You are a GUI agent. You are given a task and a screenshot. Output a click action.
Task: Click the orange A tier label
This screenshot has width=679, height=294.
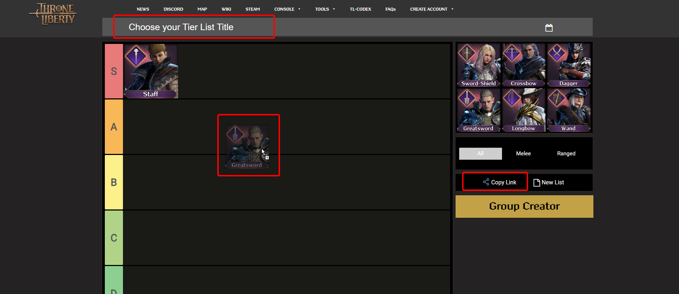tap(114, 127)
